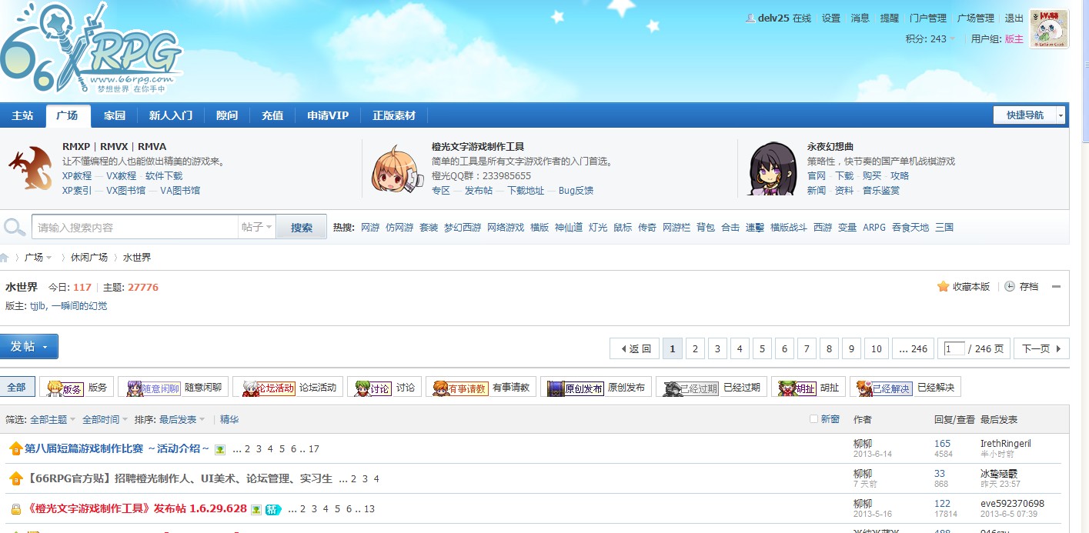Viewport: 1089px width, 533px height.
Task: Open the 全部主题 filter dropdown
Action: [x=53, y=420]
